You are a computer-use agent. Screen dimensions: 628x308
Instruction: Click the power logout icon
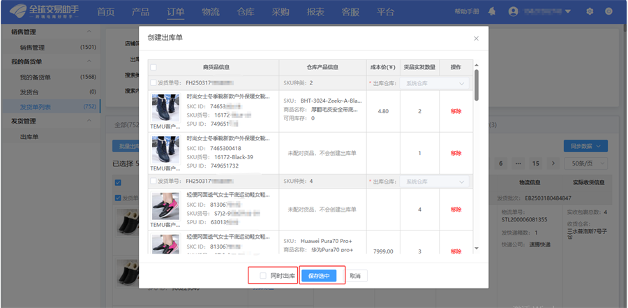coord(608,12)
